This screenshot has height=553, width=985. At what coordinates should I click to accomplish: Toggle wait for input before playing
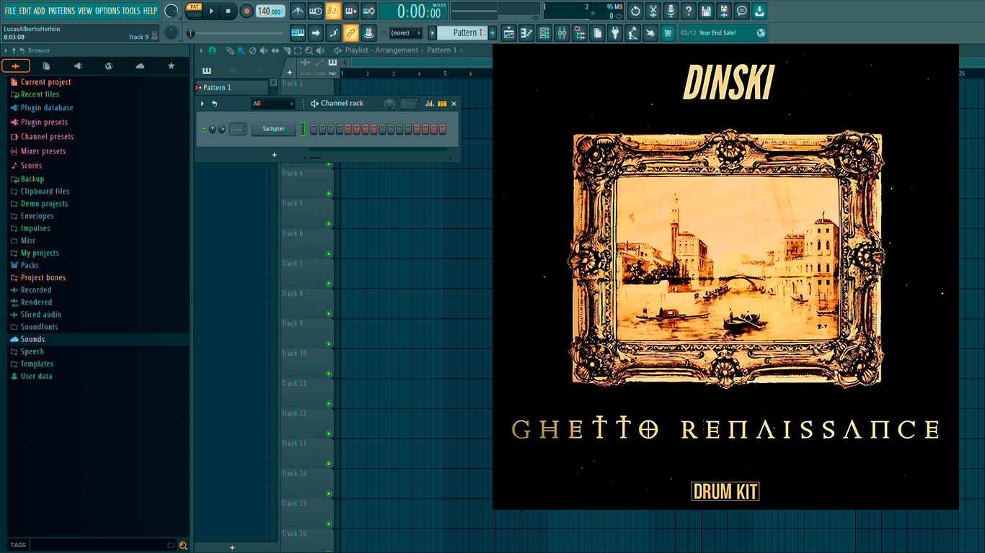coord(316,11)
